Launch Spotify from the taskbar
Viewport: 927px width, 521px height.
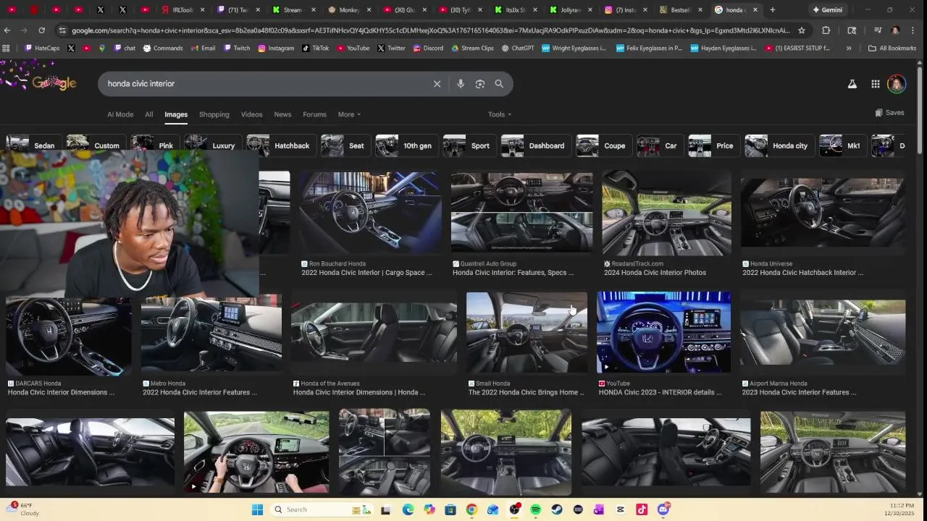coord(536,509)
